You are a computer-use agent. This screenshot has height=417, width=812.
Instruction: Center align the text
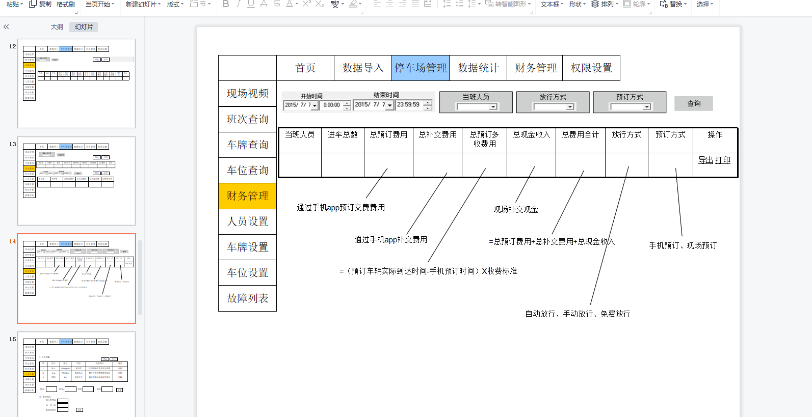[390, 4]
